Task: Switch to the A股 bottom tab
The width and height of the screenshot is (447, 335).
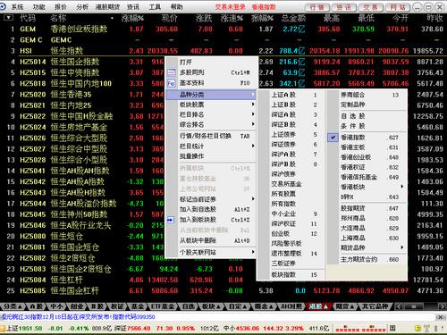Action: coord(37,306)
